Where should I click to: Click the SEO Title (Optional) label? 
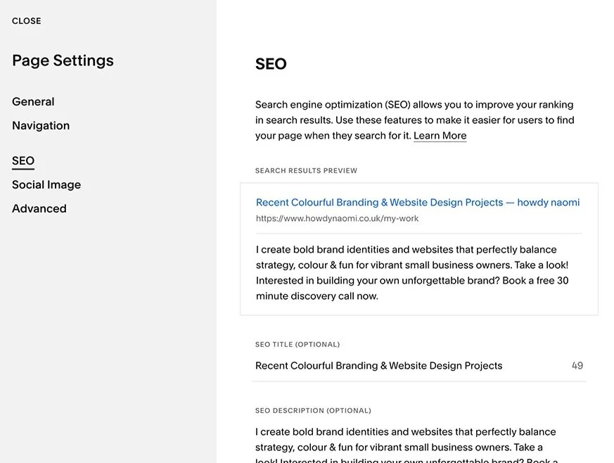click(x=297, y=345)
